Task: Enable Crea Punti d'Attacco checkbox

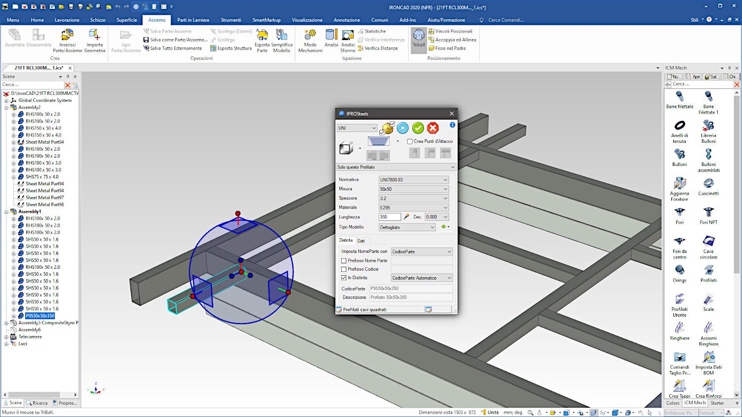Action: tap(410, 141)
